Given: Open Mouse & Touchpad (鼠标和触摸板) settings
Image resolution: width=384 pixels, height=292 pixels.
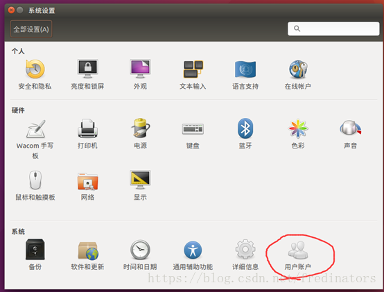Looking at the screenshot, I should (35, 186).
